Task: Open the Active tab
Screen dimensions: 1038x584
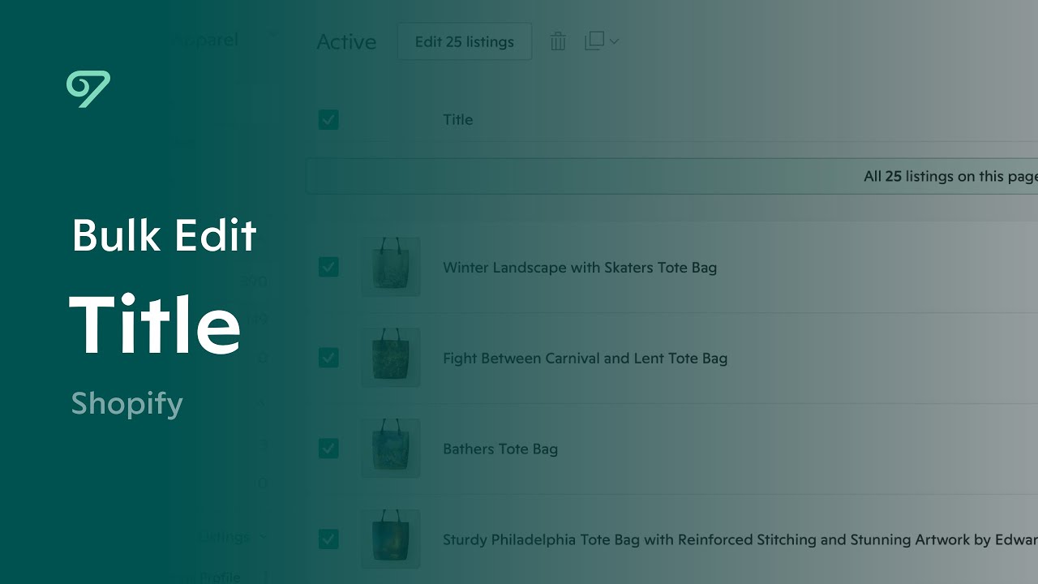Action: (x=346, y=42)
